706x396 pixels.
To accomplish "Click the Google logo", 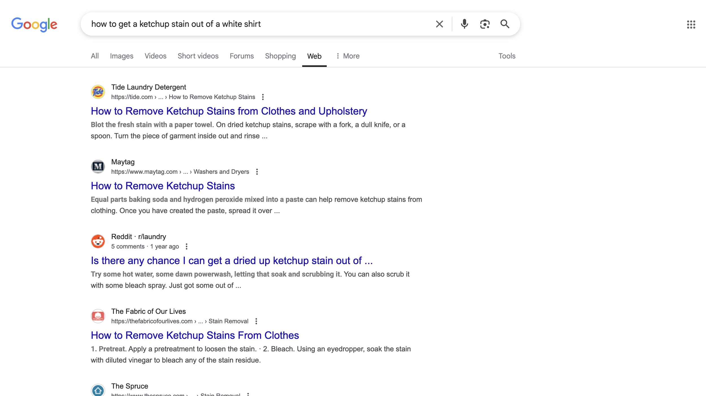I will pos(34,25).
